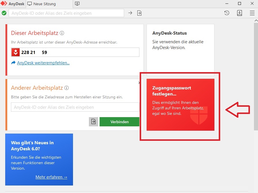Image resolution: width=258 pixels, height=193 pixels.
Task: Focus the top AnyDesk-ID address bar
Action: tap(66, 13)
